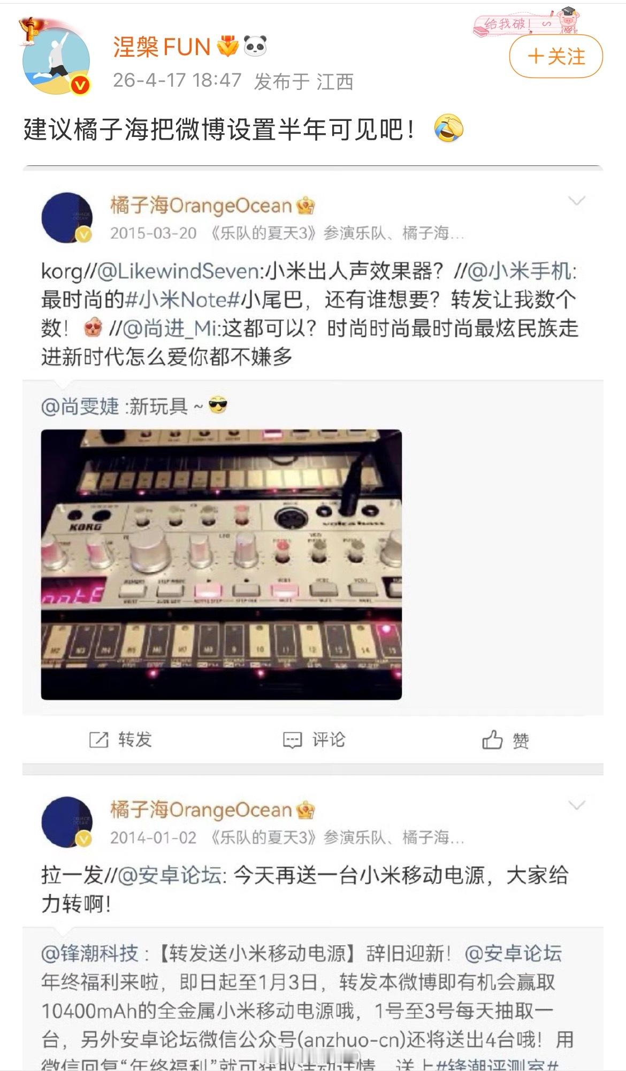This screenshot has height=1071, width=626.
Task: Open the 涅槃FUN username link
Action: (x=162, y=48)
